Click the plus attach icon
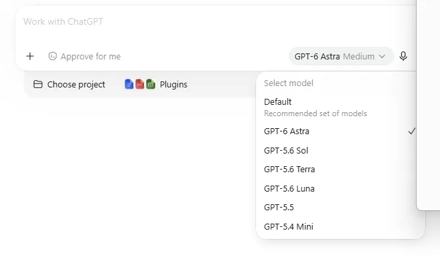 pos(30,56)
